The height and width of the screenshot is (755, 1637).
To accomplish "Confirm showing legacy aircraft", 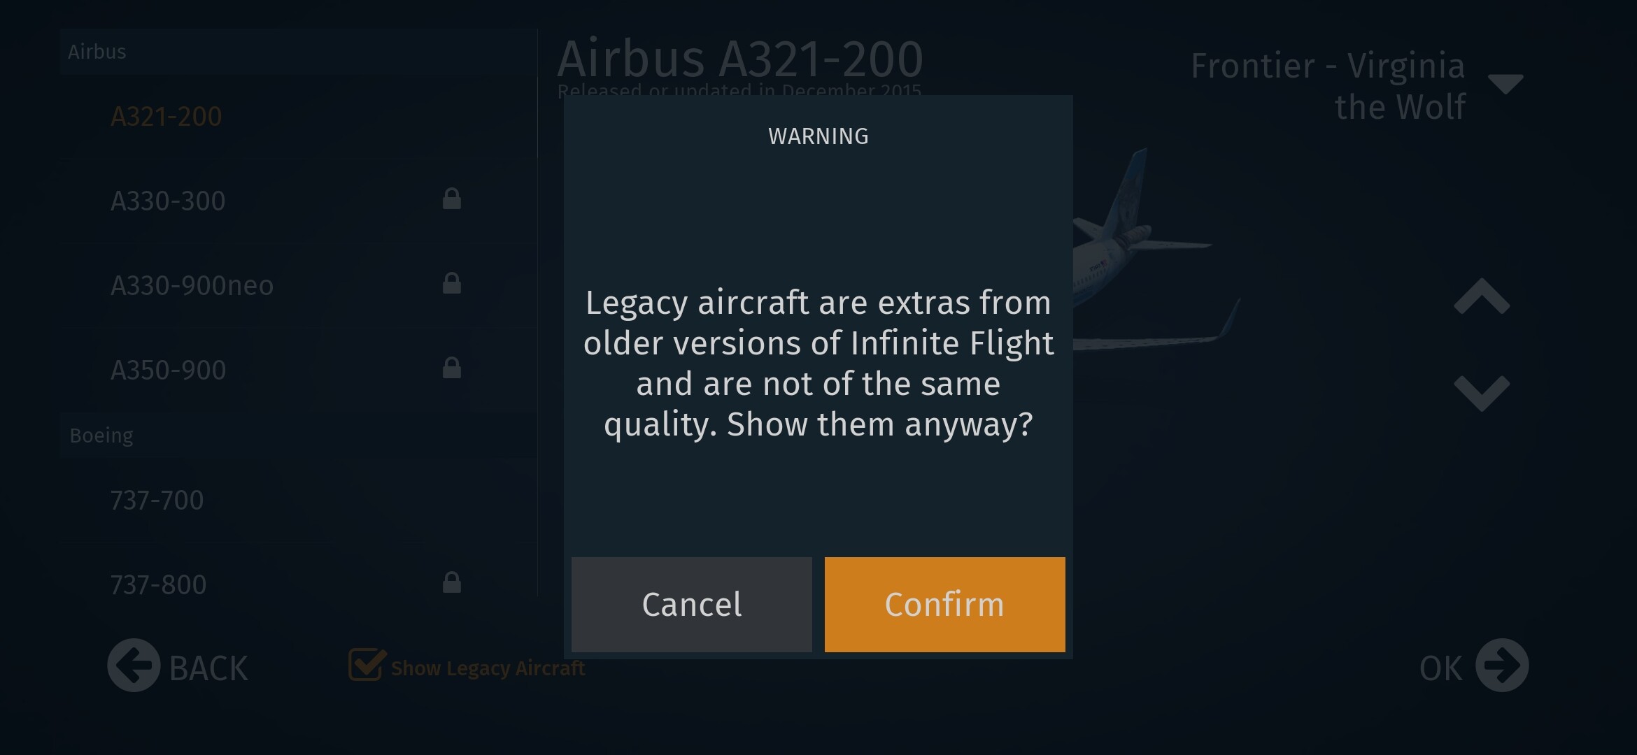I will click(945, 605).
